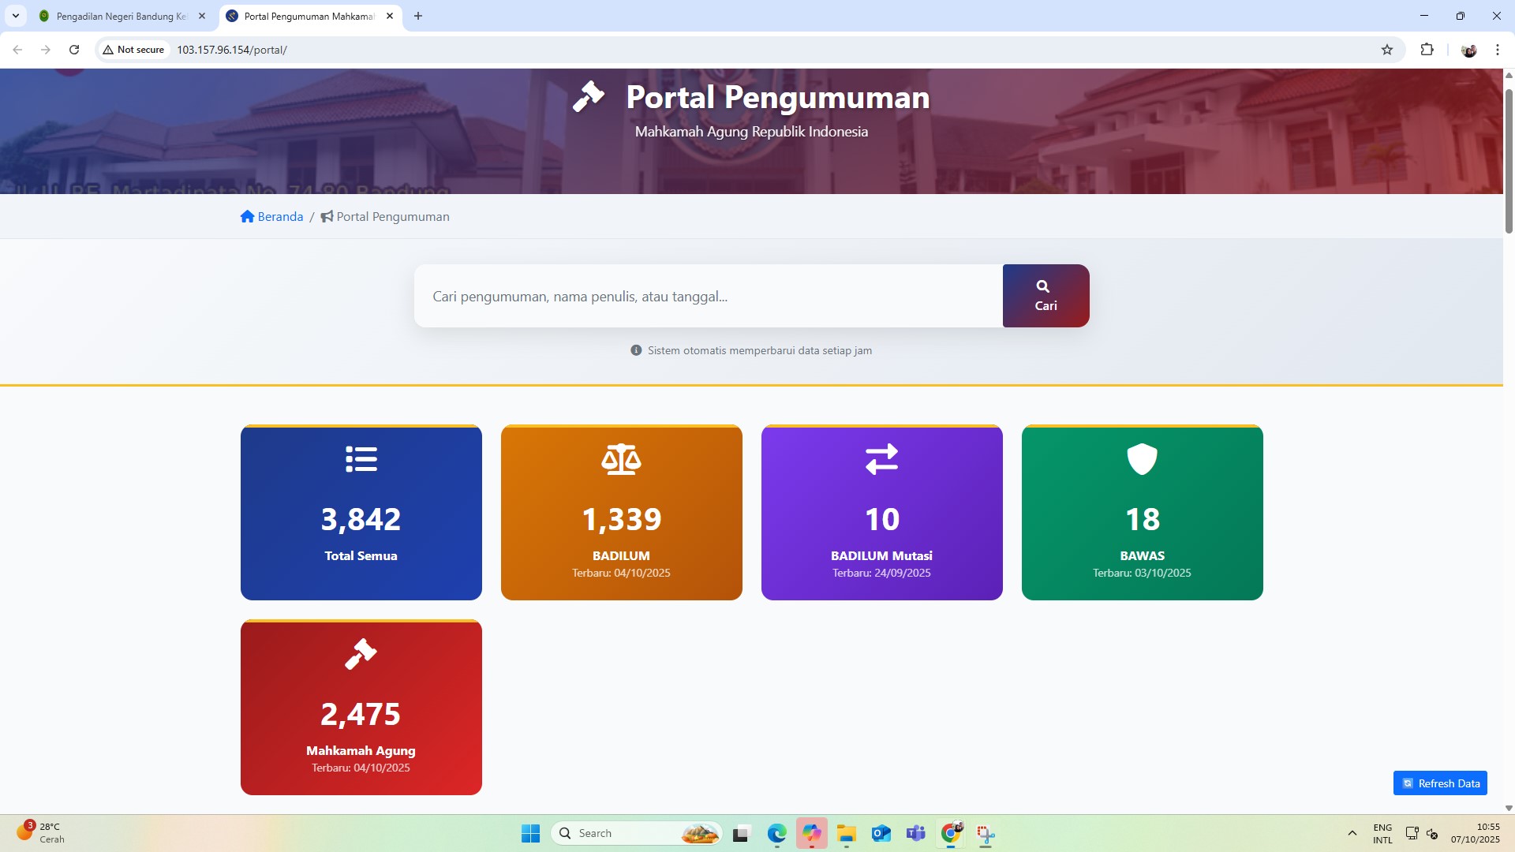This screenshot has width=1515, height=852.
Task: Click the Cari search button
Action: pyautogui.click(x=1046, y=296)
